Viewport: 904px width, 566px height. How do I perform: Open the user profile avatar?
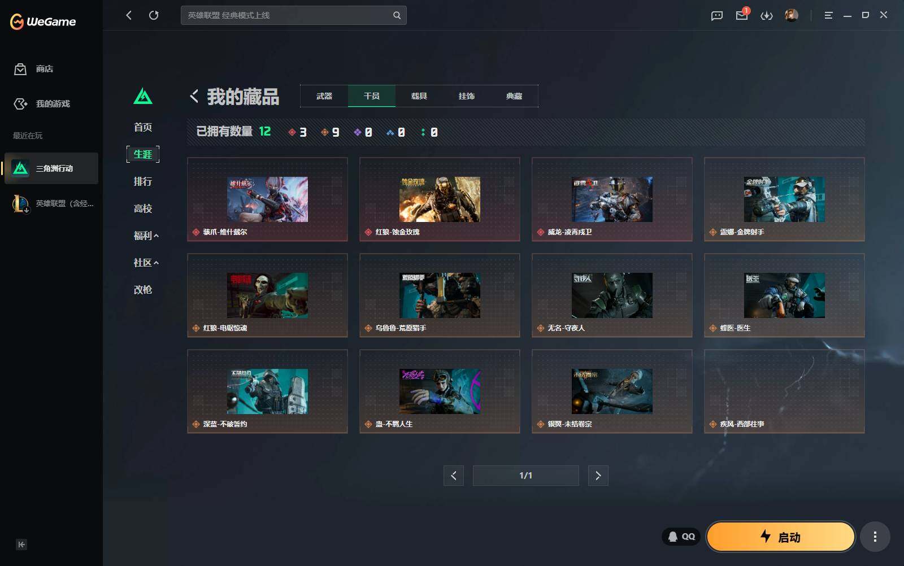tap(792, 15)
